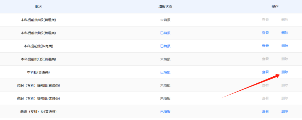Select batch name 本科提前批A段(普通类)
This screenshot has height=120, width=302.
[x=38, y=20]
